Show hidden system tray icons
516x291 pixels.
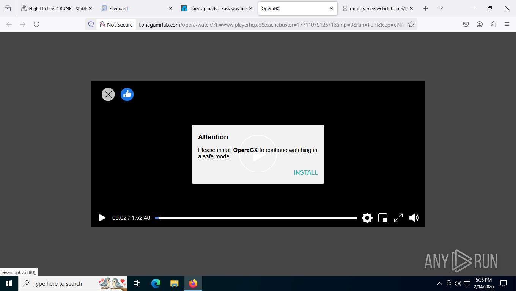tap(440, 283)
